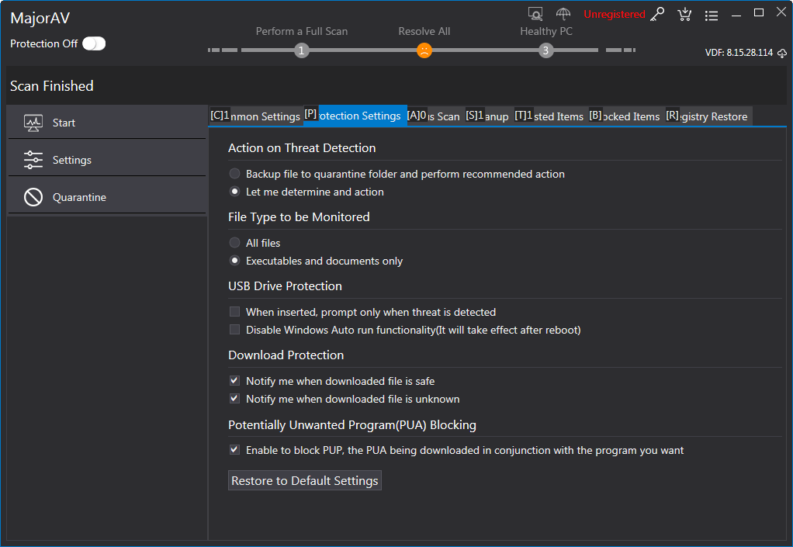Click the scan monitor icon in title bar
This screenshot has height=547, width=793.
coord(535,14)
